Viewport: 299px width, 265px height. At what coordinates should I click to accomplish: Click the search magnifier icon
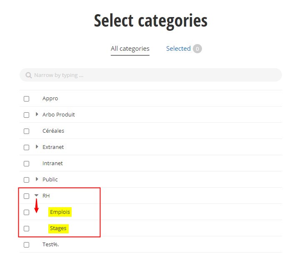click(x=28, y=75)
